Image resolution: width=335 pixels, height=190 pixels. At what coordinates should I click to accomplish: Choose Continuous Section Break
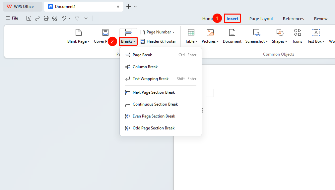pos(161,104)
